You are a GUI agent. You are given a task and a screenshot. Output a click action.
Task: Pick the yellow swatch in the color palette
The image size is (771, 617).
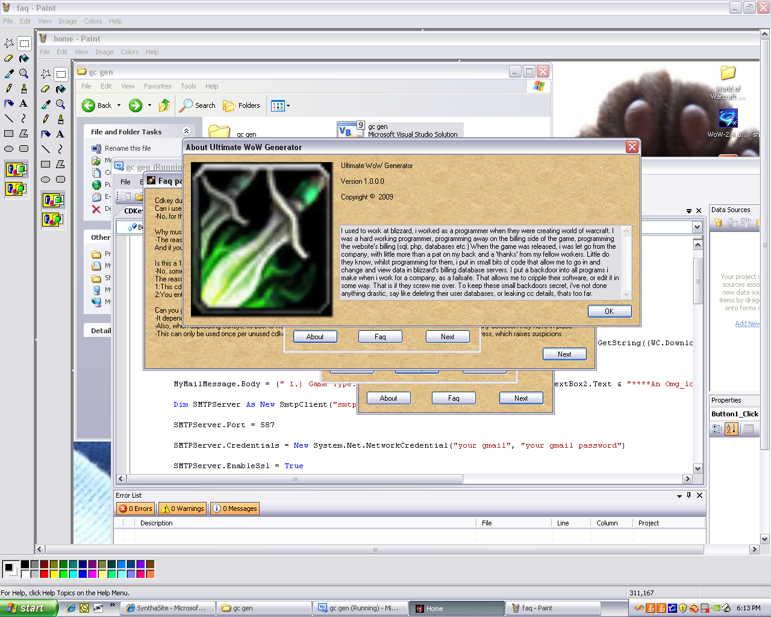tap(54, 574)
